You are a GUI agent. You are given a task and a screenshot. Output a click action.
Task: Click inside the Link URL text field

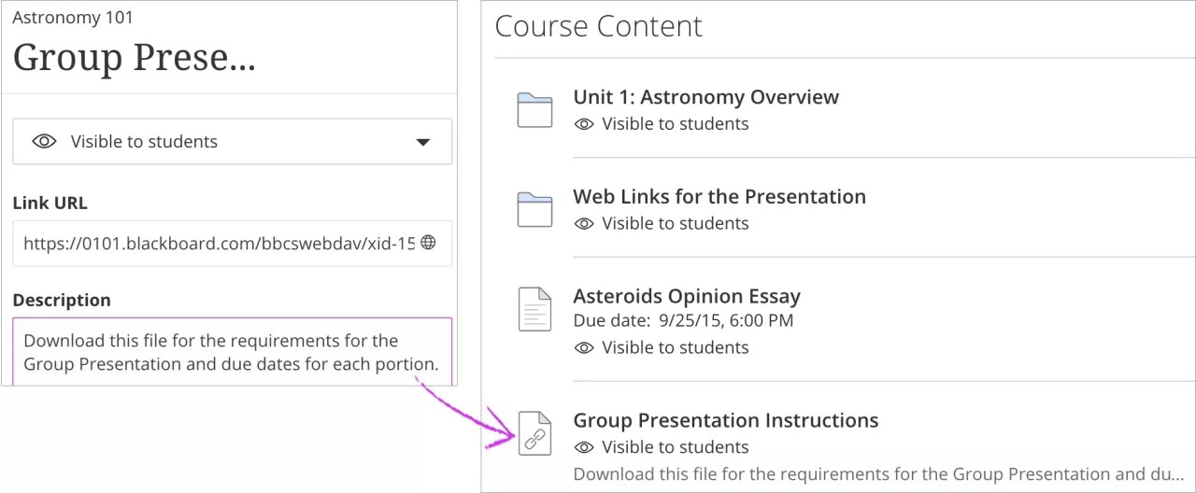pos(218,244)
